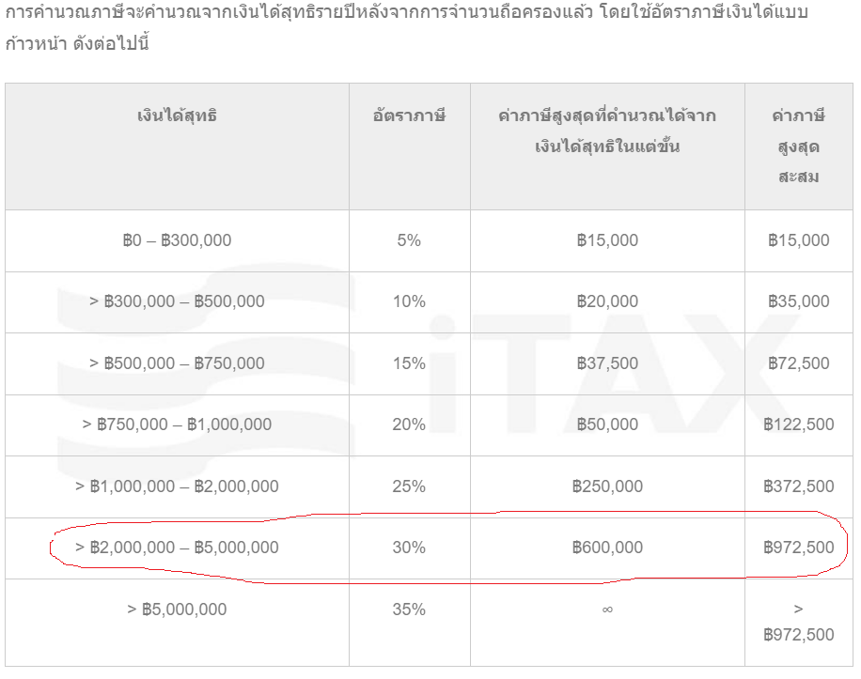This screenshot has height=679, width=861.
Task: Select the ฿972,500 cell in circled row
Action: [798, 548]
